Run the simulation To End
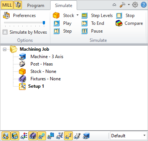This screenshot has height=141, width=148. coord(93,23)
